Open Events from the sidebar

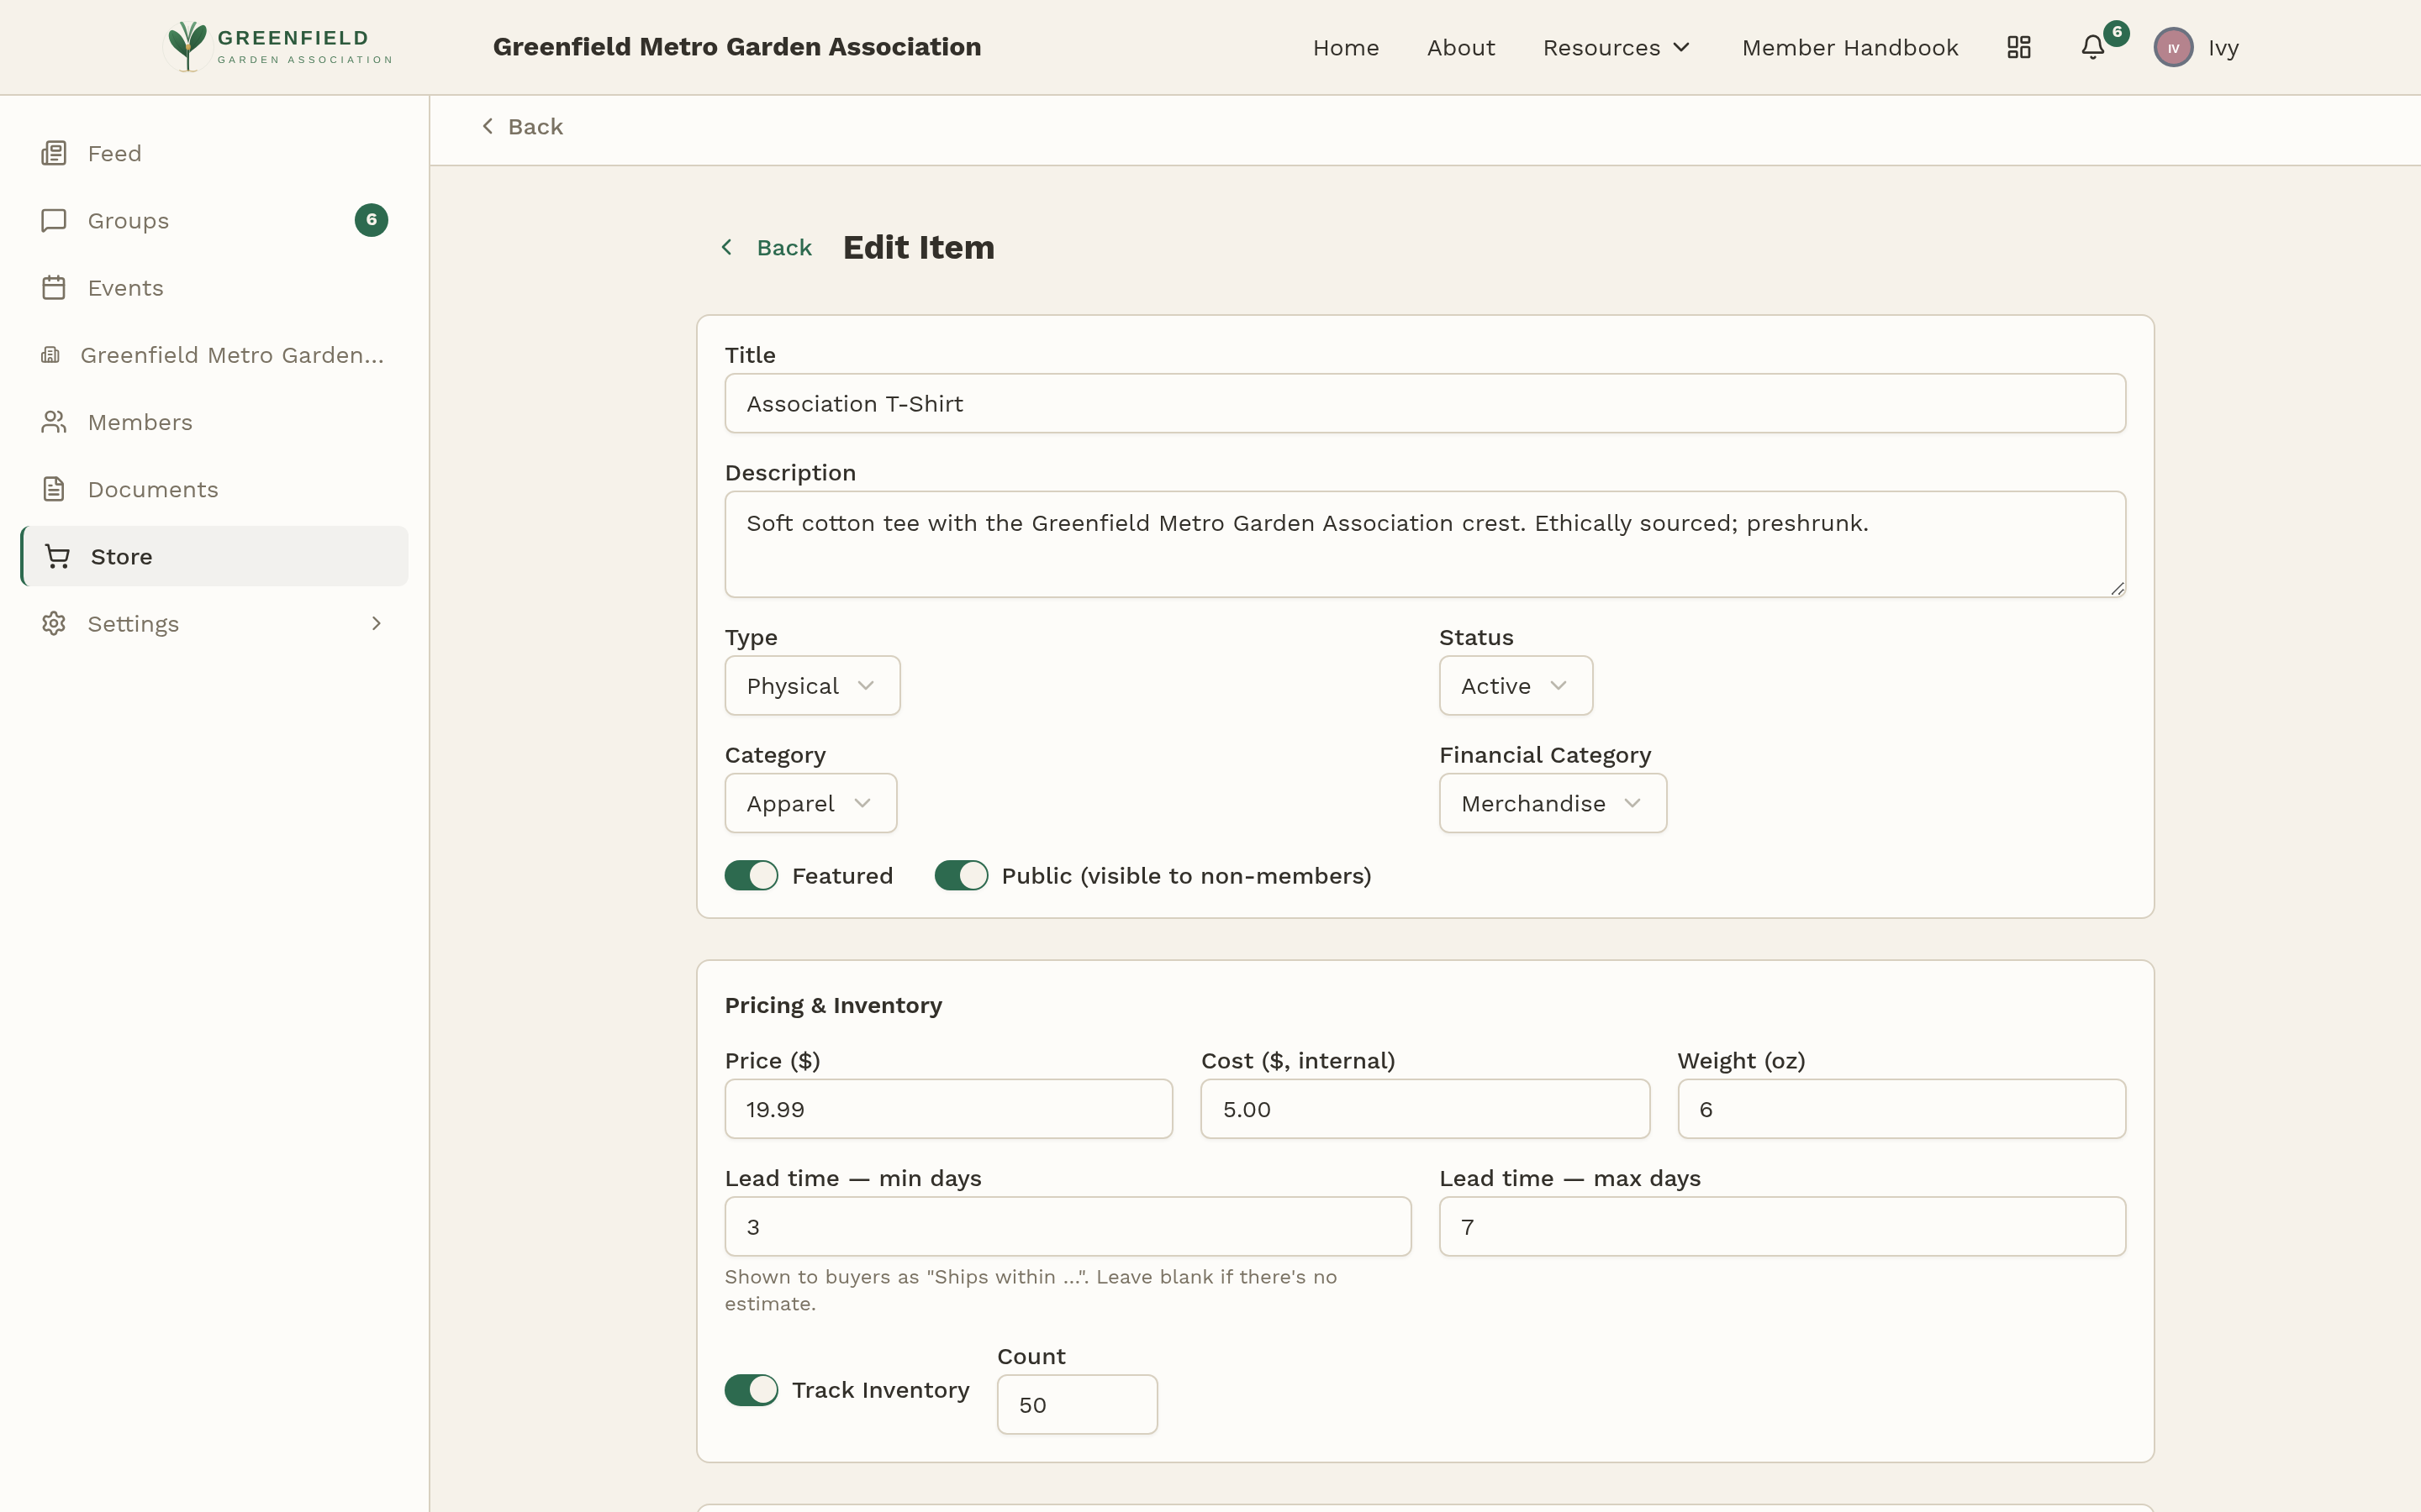[x=54, y=287]
